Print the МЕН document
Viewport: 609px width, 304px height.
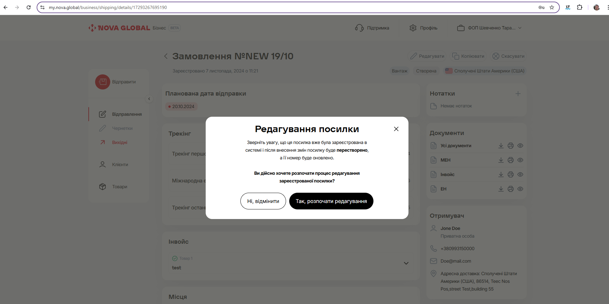510,160
